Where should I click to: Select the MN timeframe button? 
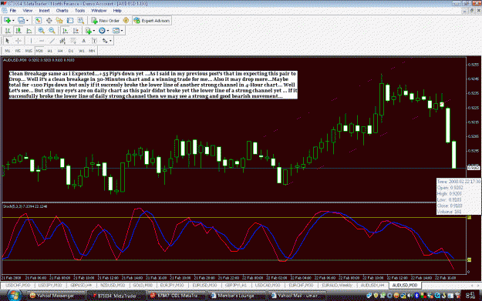pyautogui.click(x=92, y=51)
